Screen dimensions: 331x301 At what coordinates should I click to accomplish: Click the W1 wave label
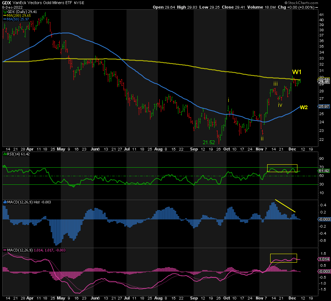297,72
